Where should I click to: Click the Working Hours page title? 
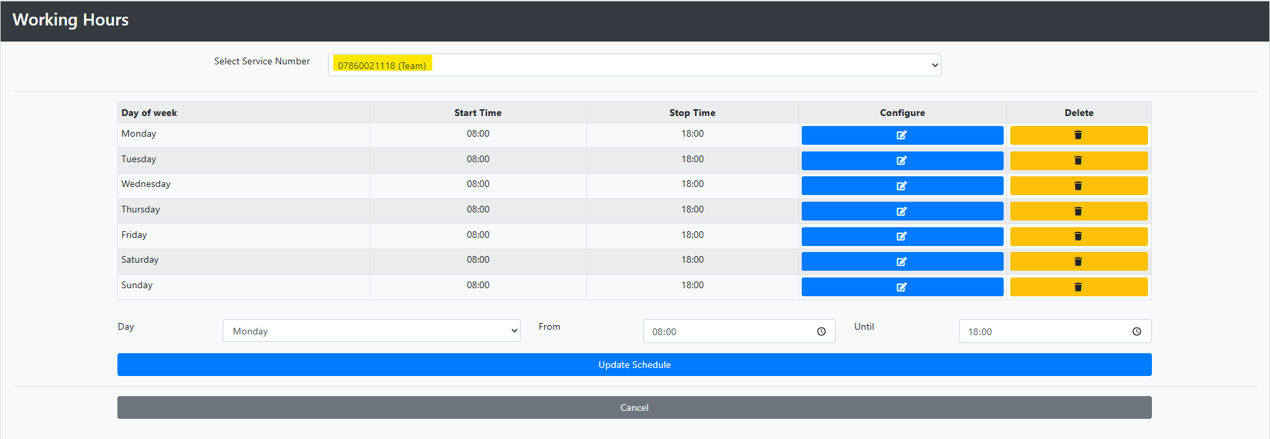[x=70, y=20]
